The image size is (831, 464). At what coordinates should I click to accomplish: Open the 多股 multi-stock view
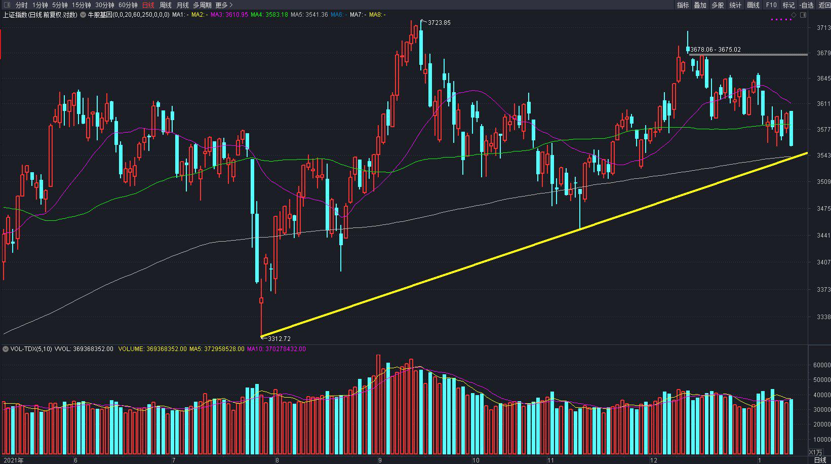[718, 5]
